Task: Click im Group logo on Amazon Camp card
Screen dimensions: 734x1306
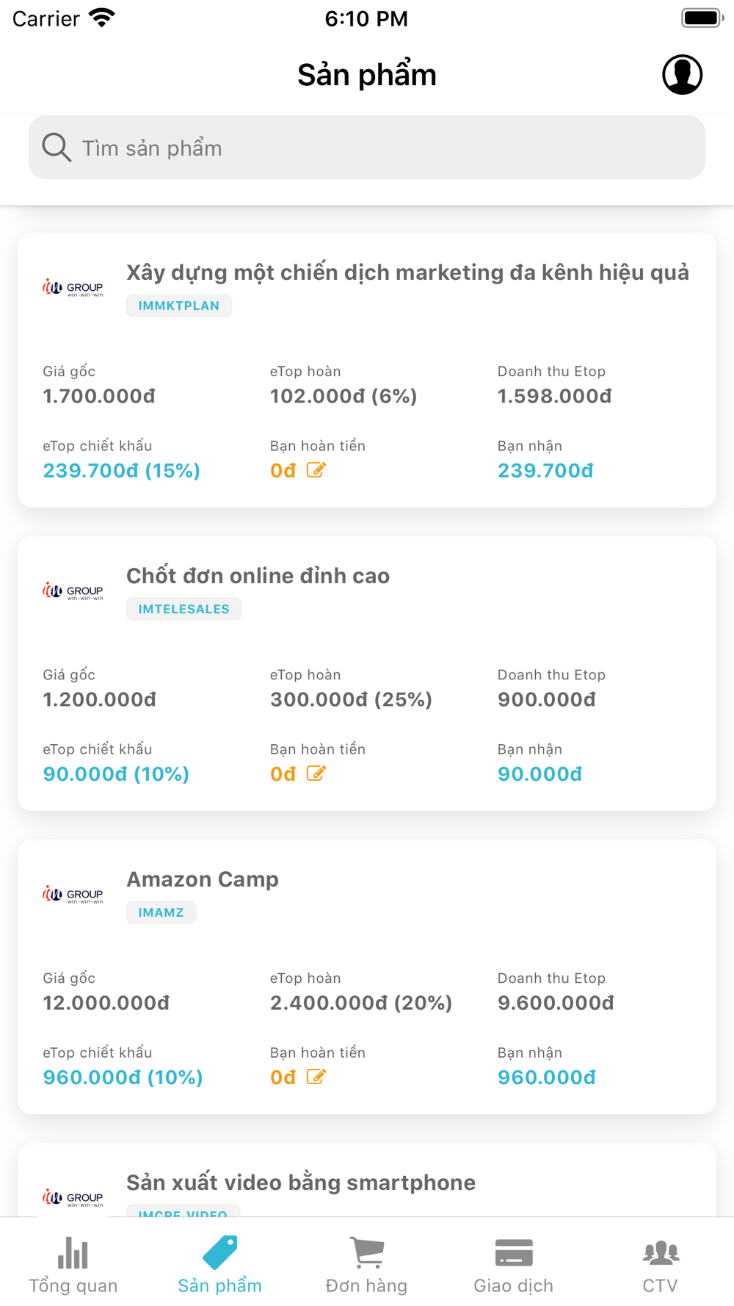Action: pyautogui.click(x=73, y=895)
